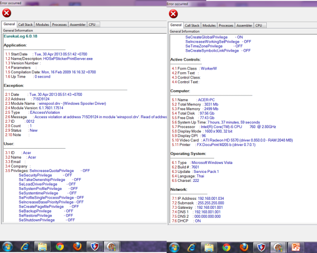Image resolution: width=317 pixels, height=253 pixels.
Task: Click DHCP 'ON' line
Action: 187,221
